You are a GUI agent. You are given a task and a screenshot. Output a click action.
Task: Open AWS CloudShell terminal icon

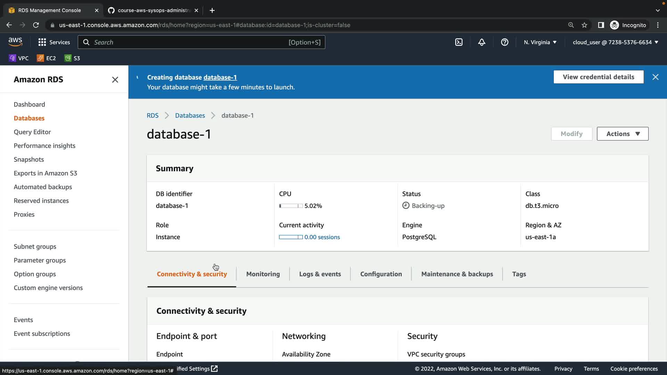pos(459,42)
